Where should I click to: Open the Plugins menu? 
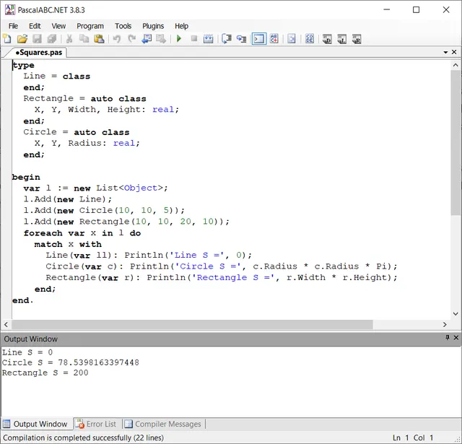(x=153, y=26)
